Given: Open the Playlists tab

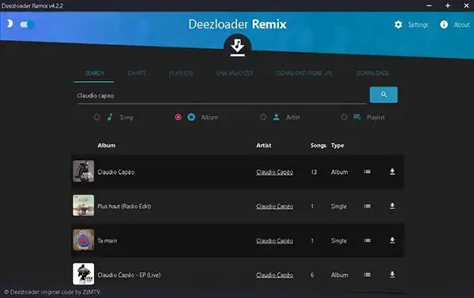Looking at the screenshot, I should [181, 73].
